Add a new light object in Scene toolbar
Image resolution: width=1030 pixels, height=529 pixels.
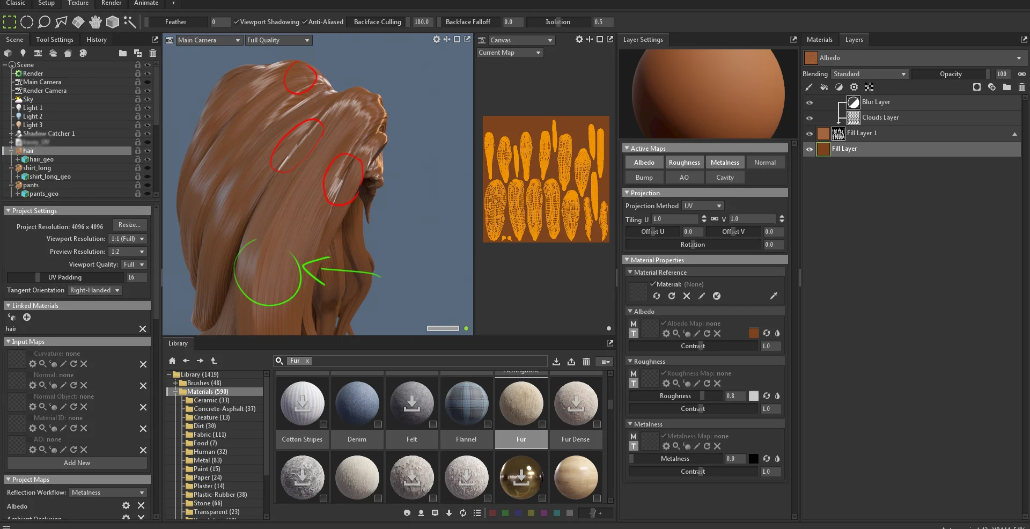click(x=23, y=53)
